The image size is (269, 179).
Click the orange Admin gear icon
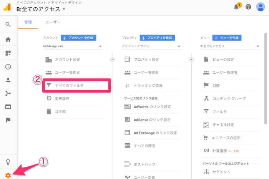8,175
